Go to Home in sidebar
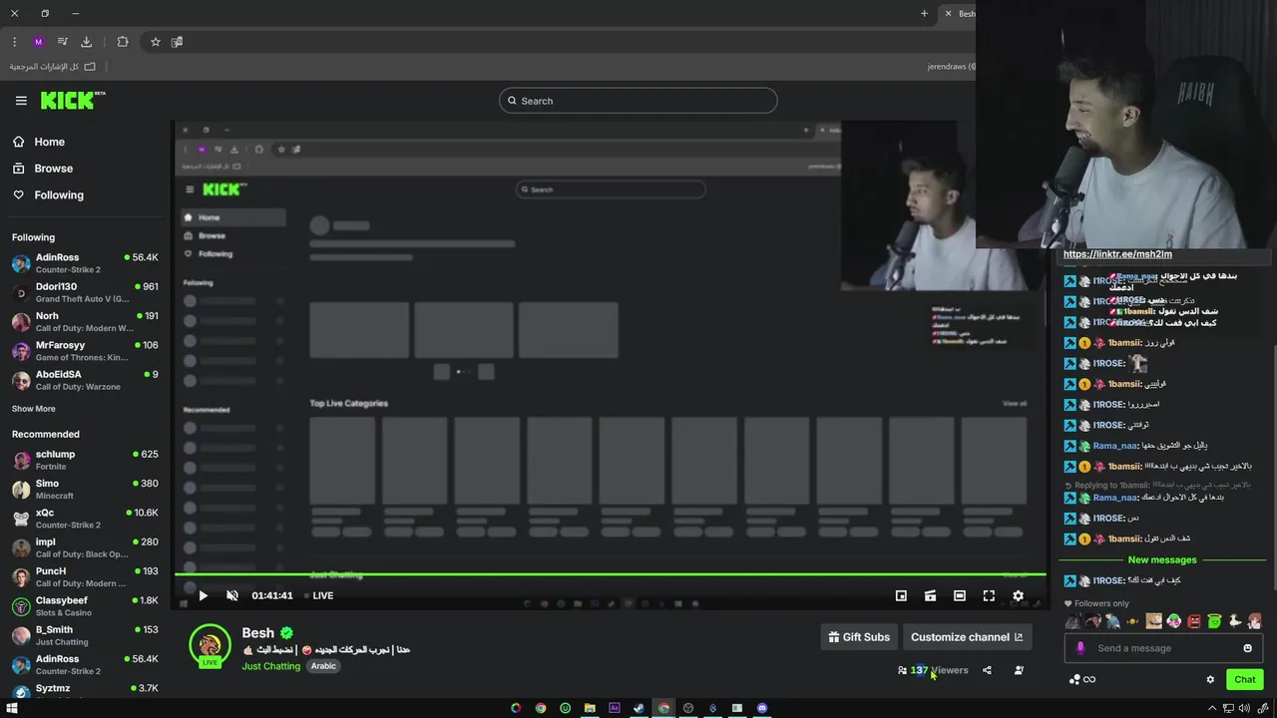Screen dimensions: 1277x718 [39, 142]
